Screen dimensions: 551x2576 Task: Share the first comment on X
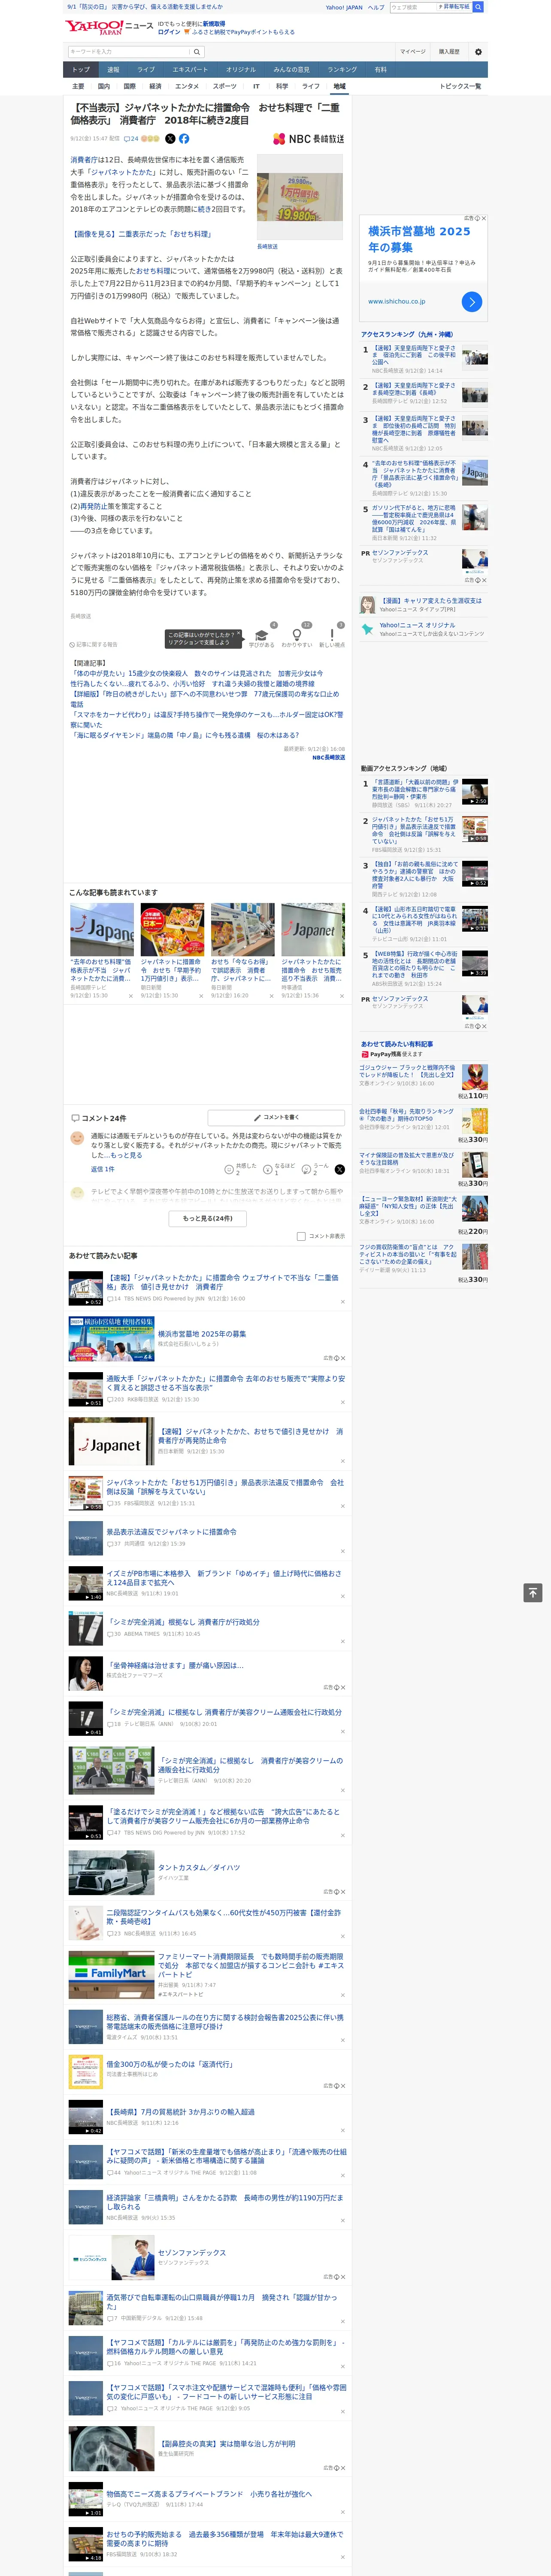tap(339, 1169)
